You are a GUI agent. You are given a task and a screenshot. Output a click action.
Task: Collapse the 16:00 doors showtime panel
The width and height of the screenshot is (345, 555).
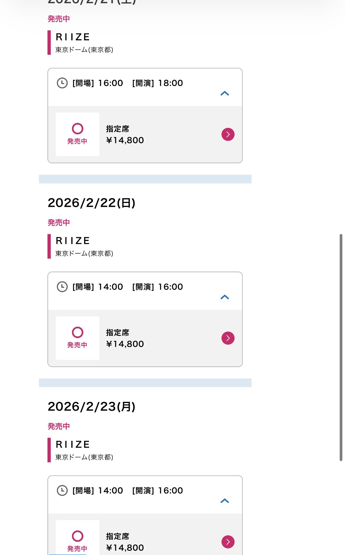click(225, 93)
